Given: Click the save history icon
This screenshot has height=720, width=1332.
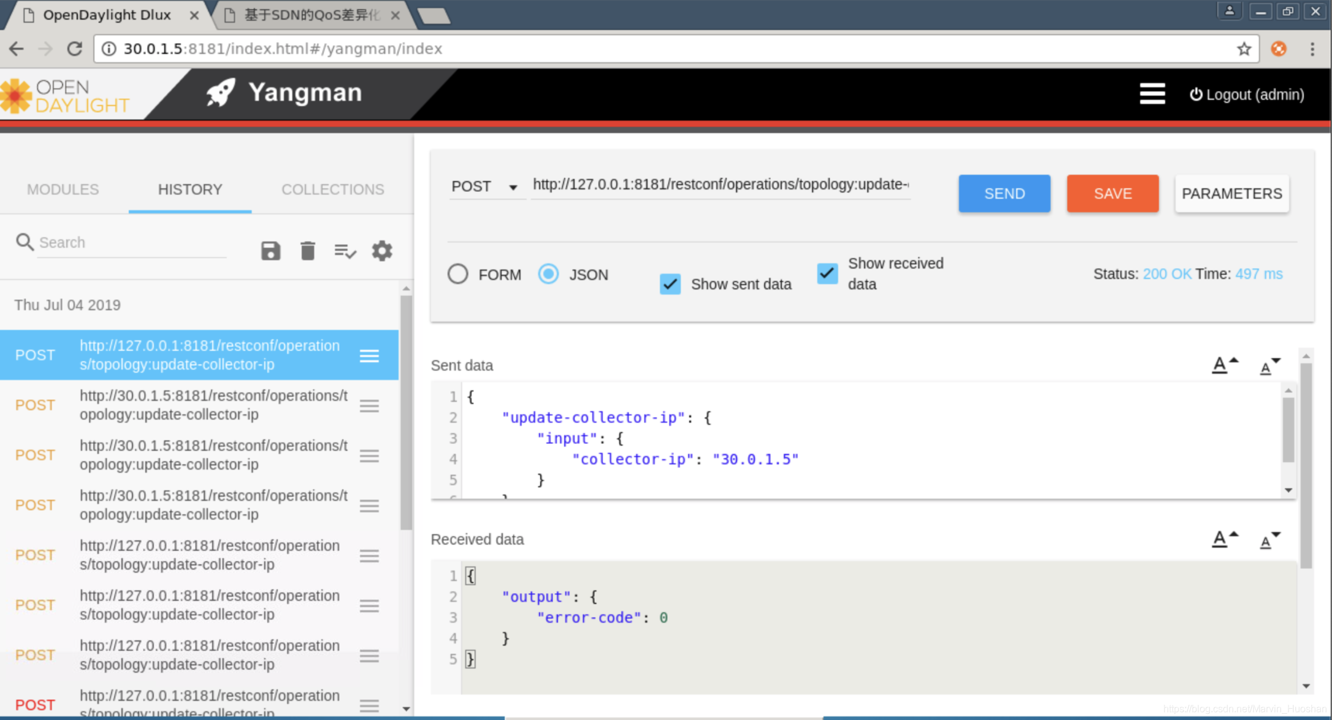Looking at the screenshot, I should click(270, 251).
